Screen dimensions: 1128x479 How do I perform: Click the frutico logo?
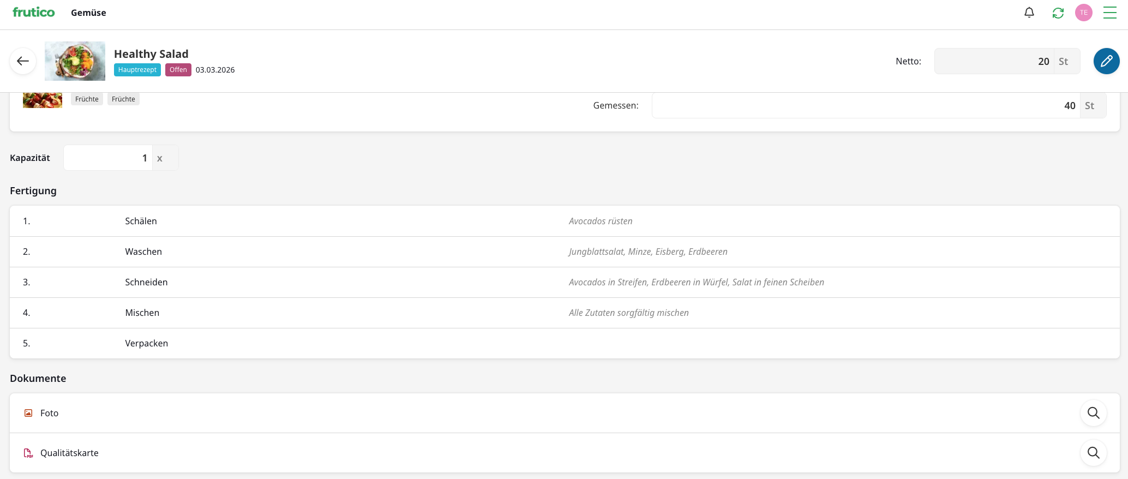pos(34,13)
